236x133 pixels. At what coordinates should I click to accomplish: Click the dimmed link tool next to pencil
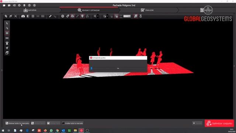click(55, 16)
